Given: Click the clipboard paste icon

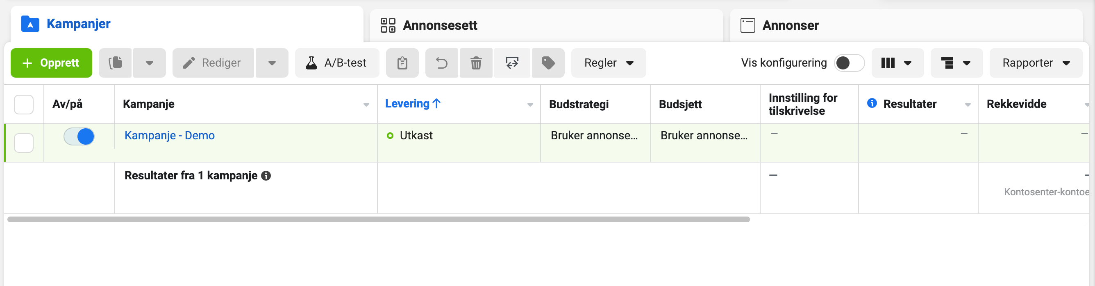Looking at the screenshot, I should (x=402, y=63).
